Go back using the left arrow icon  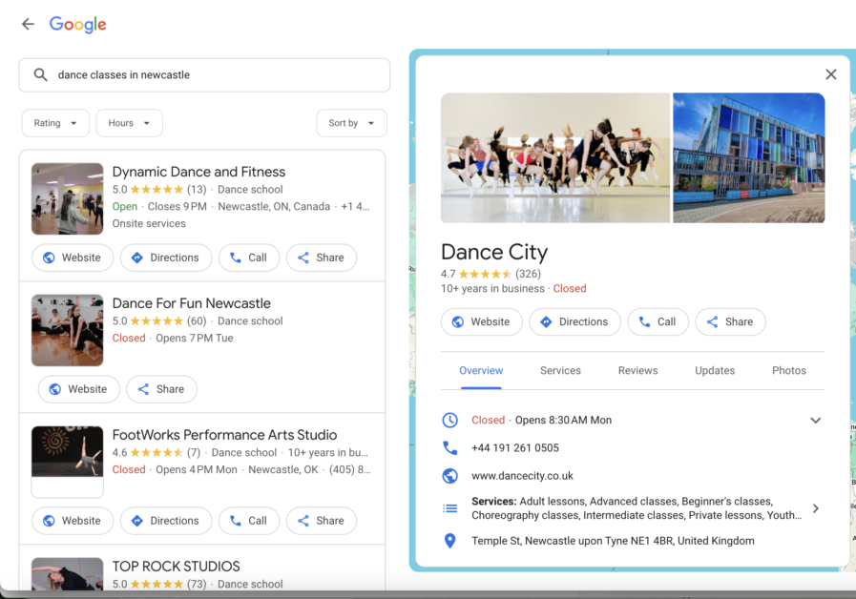click(28, 24)
